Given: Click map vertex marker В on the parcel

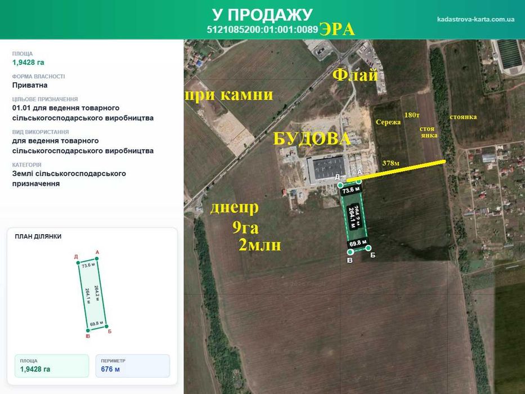Looking at the screenshot, I should pyautogui.click(x=350, y=252).
